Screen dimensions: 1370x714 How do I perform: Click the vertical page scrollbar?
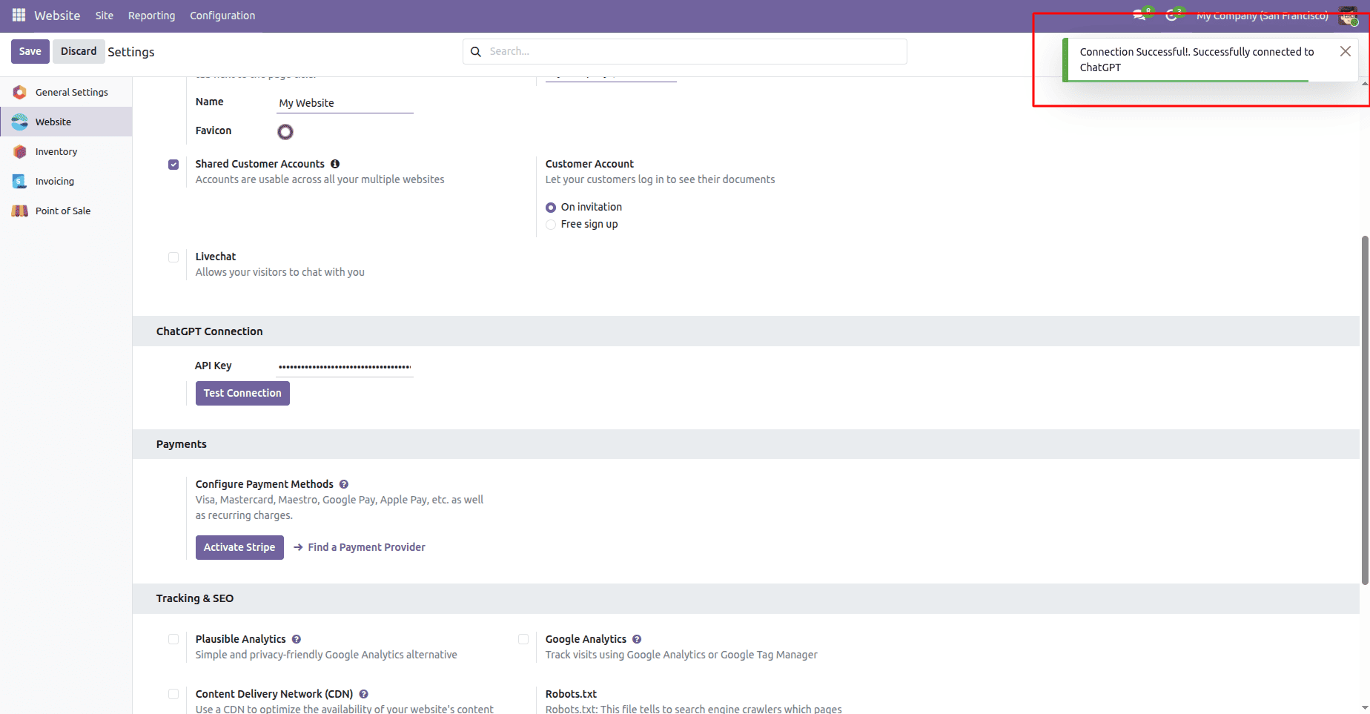(1365, 410)
